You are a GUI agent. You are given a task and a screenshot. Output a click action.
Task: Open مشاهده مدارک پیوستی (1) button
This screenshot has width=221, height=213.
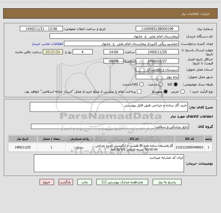pos(122,182)
